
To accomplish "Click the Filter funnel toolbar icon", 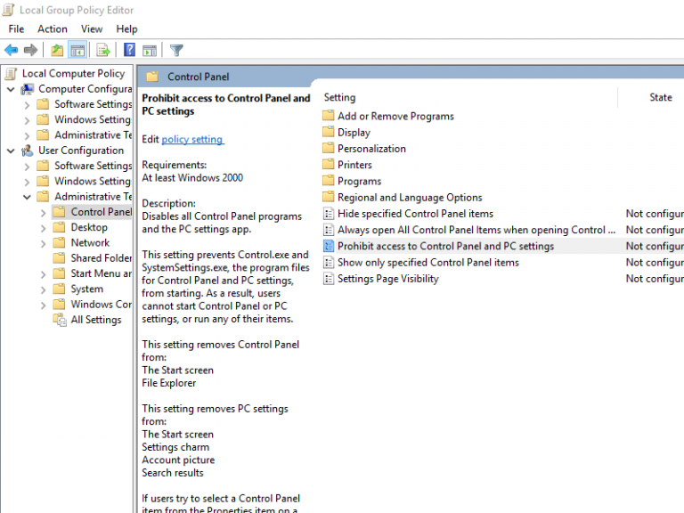I will 176,50.
